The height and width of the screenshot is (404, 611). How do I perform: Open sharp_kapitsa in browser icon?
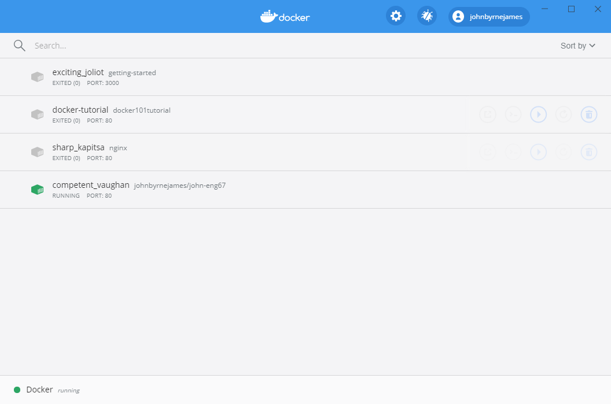pos(488,152)
